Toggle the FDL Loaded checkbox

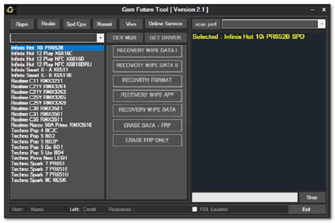click(194, 210)
